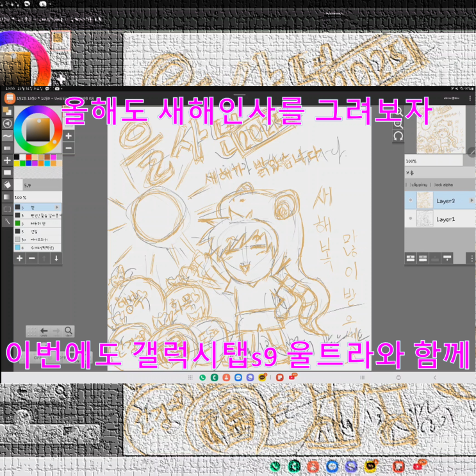The width and height of the screenshot is (476, 476).
Task: Click the navigator preview thumbnail
Action: point(441,130)
